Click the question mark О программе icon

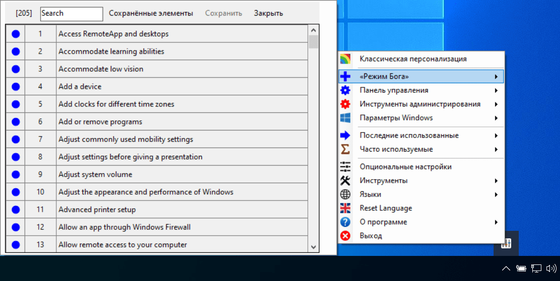(x=345, y=222)
